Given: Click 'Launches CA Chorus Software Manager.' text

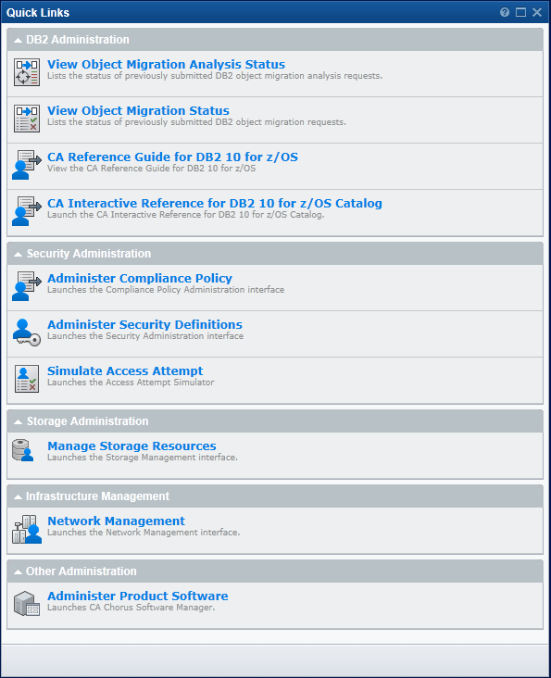Looking at the screenshot, I should 131,608.
